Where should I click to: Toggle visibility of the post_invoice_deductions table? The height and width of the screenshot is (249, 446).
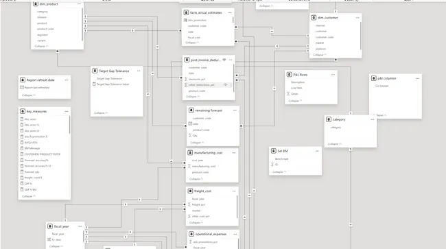pyautogui.click(x=224, y=60)
